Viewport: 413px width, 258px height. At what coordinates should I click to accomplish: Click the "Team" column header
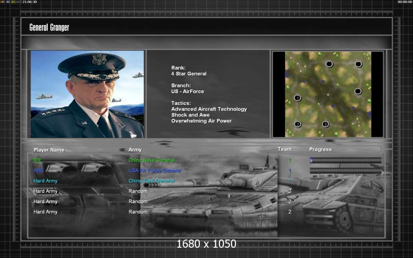point(285,149)
